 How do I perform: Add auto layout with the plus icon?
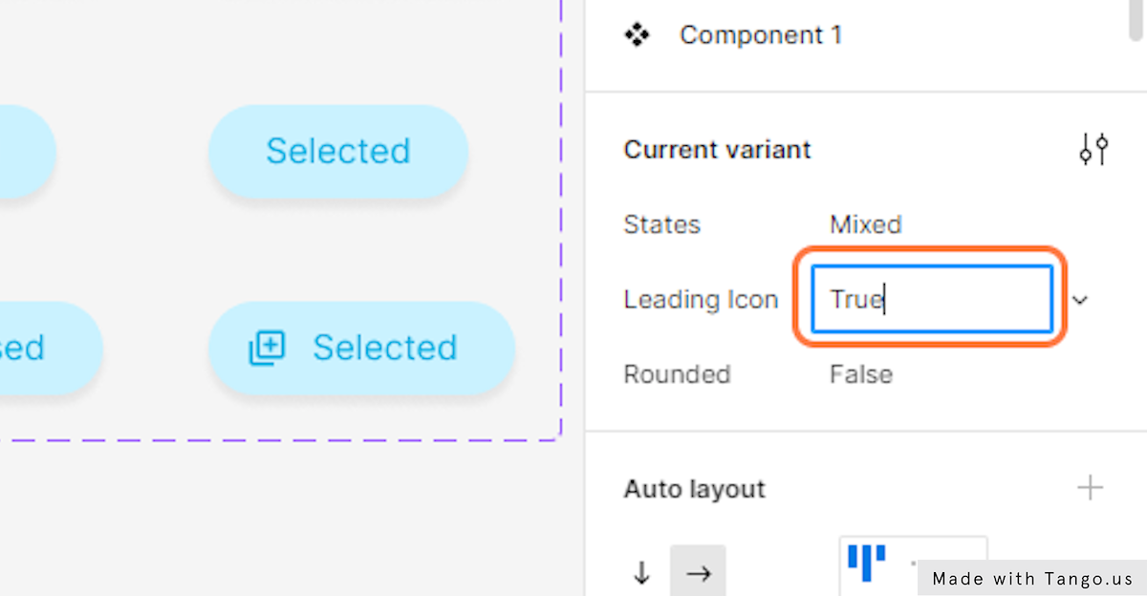tap(1090, 488)
